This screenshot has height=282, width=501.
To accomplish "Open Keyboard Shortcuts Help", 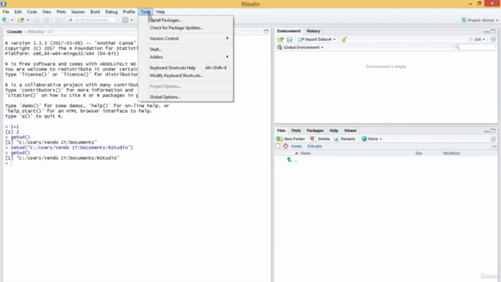I will [186, 68].
